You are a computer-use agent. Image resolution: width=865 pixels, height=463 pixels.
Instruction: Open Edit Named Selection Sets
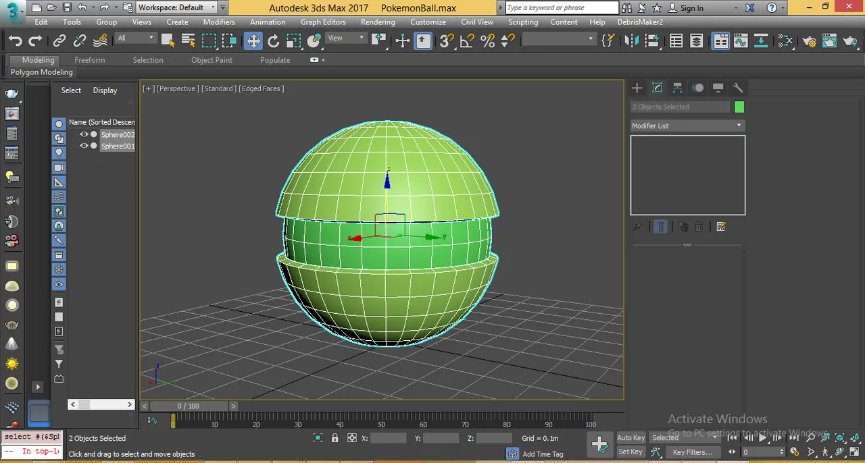point(608,41)
